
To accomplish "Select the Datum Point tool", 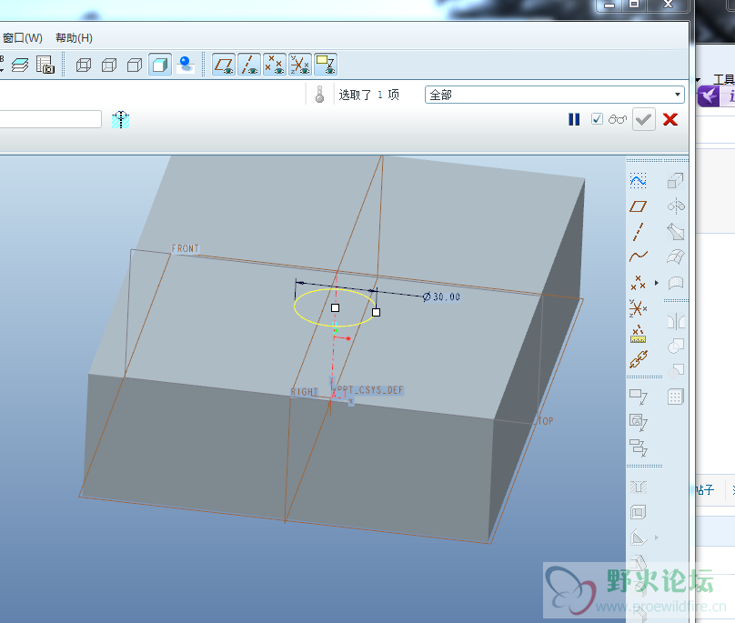I will pyautogui.click(x=638, y=283).
